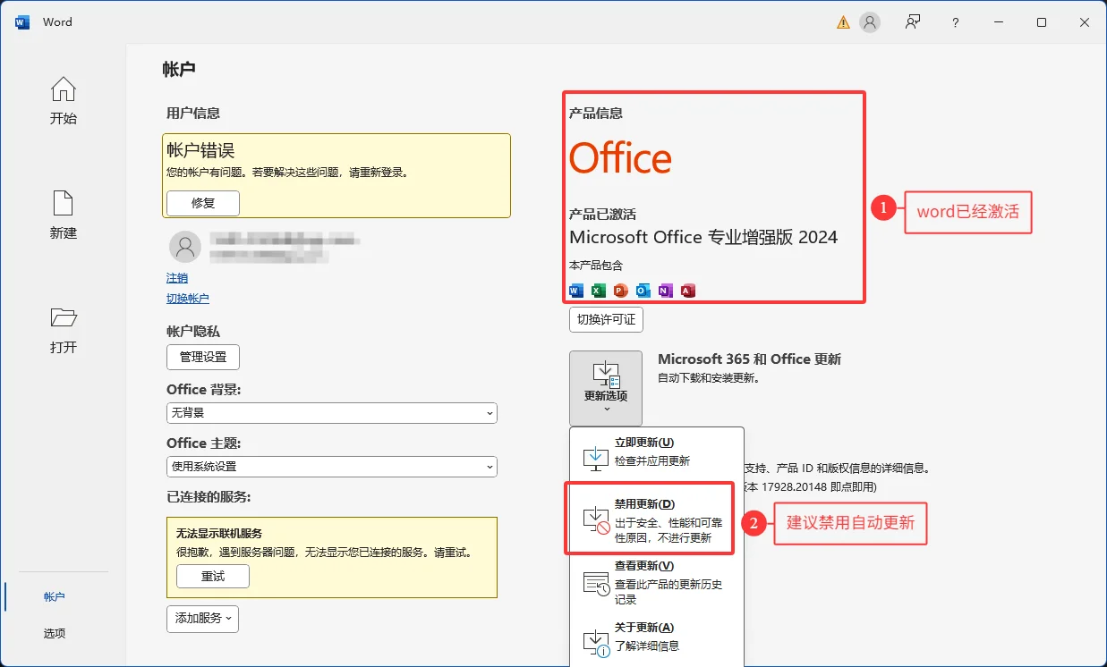Viewport: 1107px width, 667px height.
Task: Select View Updates (查看更新) menu entry
Action: coord(657,583)
